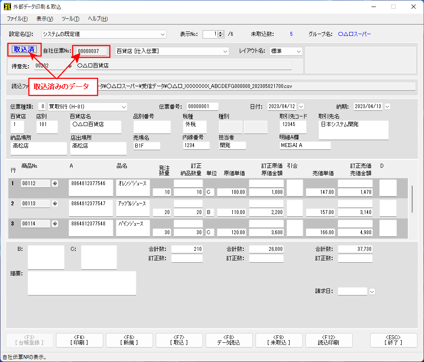Click the 得意先 name ○△□百貨店
The width and height of the screenshot is (424, 362).
tap(184, 66)
